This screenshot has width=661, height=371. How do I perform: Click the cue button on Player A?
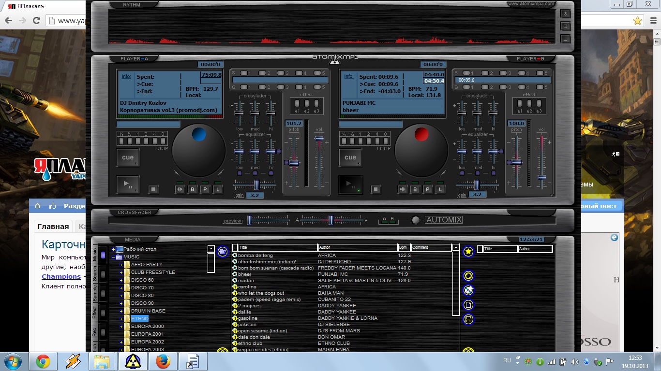(128, 157)
